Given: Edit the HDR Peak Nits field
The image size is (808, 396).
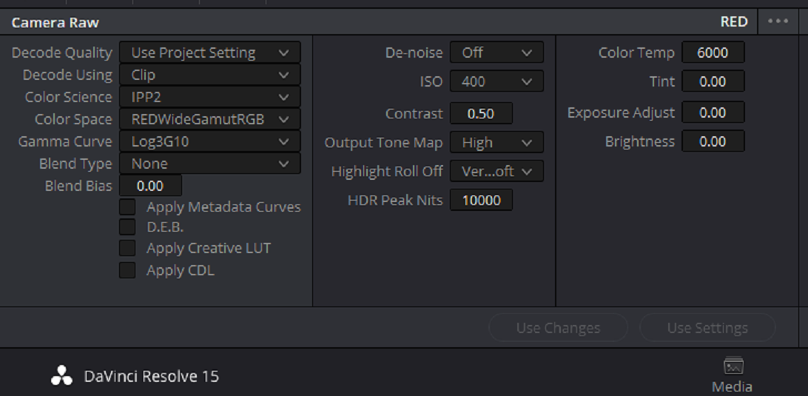Looking at the screenshot, I should tap(481, 200).
